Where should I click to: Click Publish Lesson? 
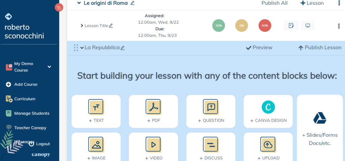[320, 48]
